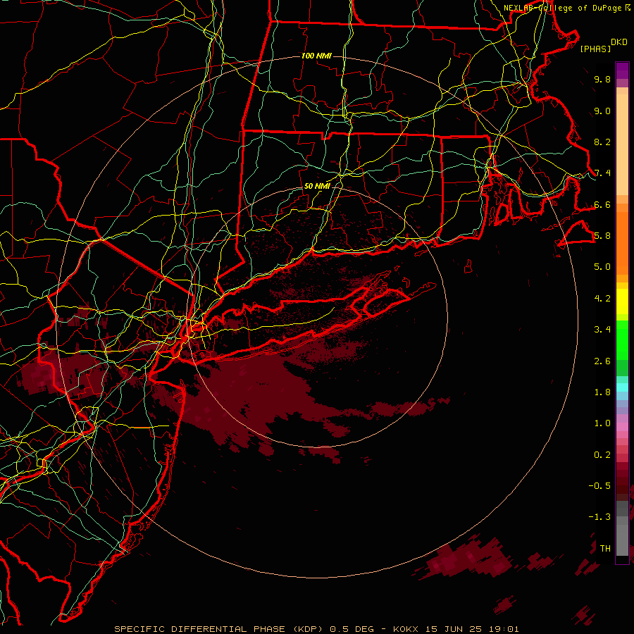Pick the bright green segment of the color bar

(622, 340)
